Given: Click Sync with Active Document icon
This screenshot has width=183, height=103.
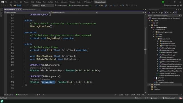Looking at the screenshot, I should click(157, 13).
